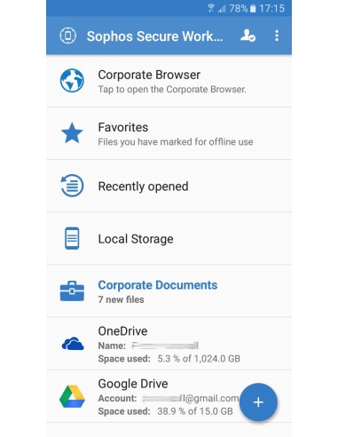The image size is (338, 437).
Task: Tap the blue plus floating button
Action: [x=258, y=402]
